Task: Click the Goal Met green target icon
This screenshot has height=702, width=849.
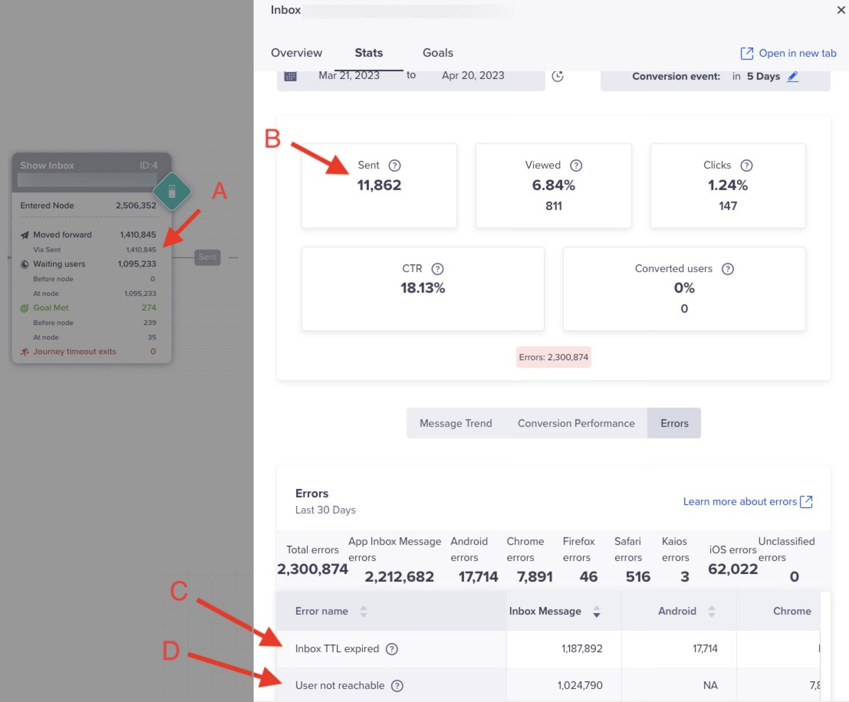Action: tap(25, 307)
